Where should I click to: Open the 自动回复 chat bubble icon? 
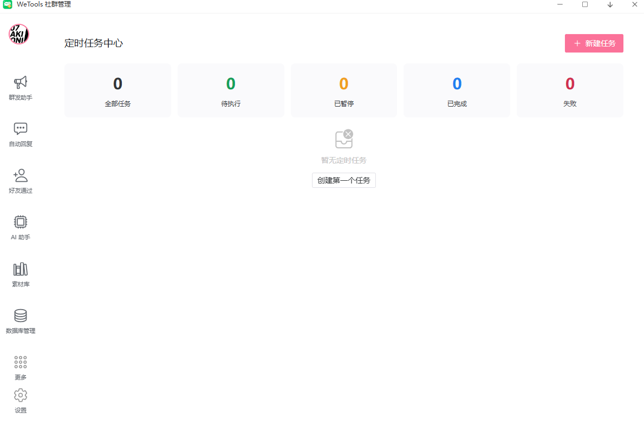[x=21, y=129]
